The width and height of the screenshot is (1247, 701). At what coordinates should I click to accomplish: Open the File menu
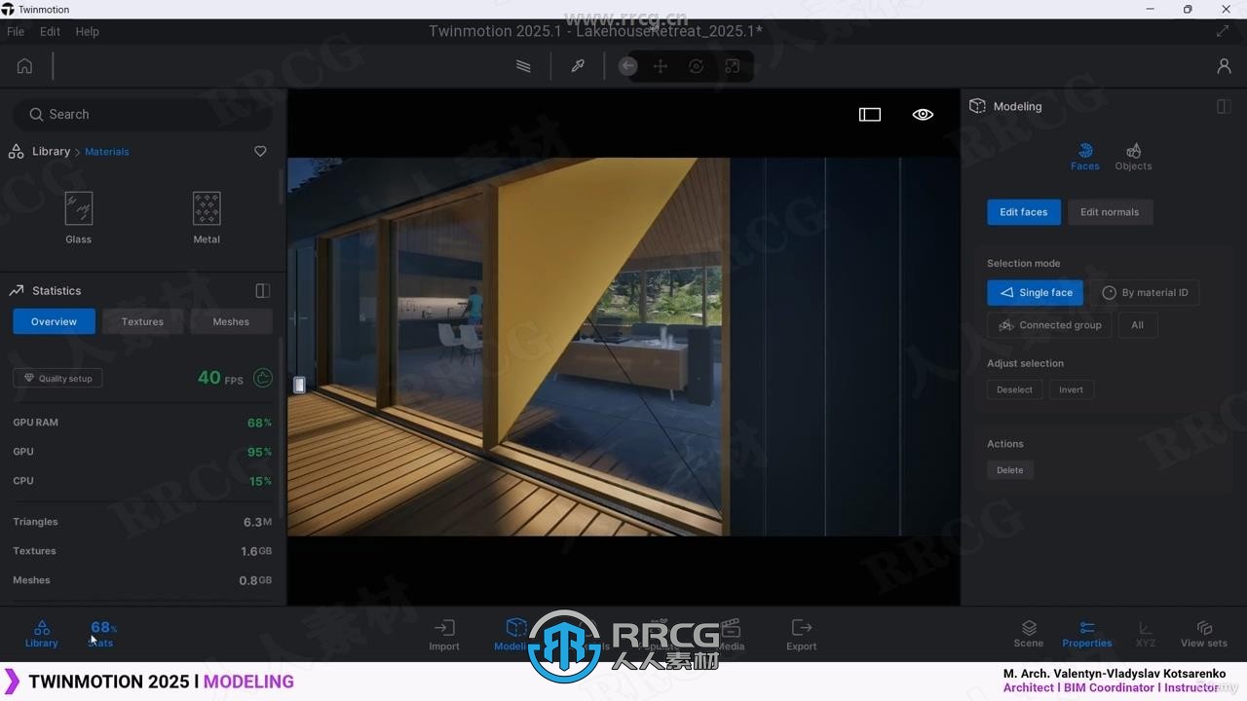tap(16, 31)
